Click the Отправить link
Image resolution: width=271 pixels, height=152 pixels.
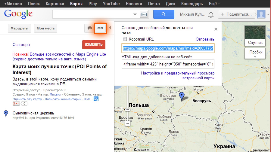(x=205, y=39)
